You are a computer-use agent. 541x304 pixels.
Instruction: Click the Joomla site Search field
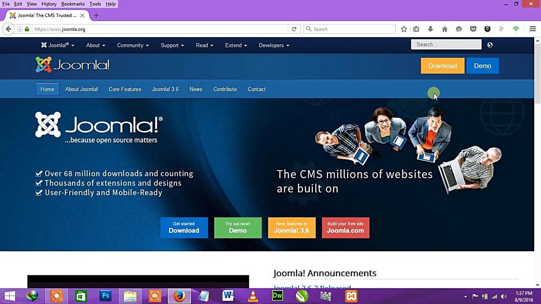point(446,44)
